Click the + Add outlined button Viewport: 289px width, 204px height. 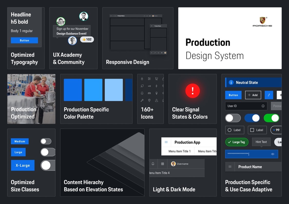[253, 95]
